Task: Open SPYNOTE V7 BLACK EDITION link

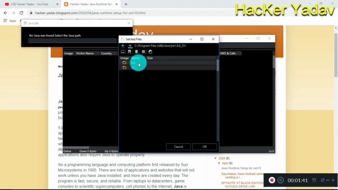Action: click(242, 185)
